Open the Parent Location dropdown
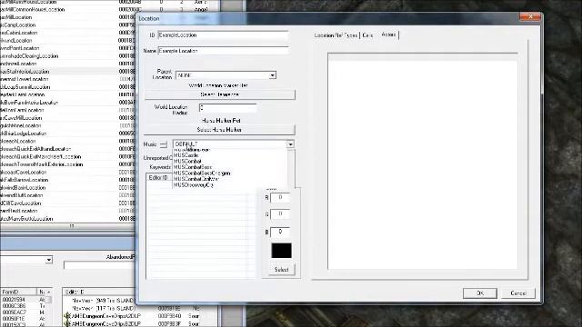The height and width of the screenshot is (327, 582). [x=273, y=75]
